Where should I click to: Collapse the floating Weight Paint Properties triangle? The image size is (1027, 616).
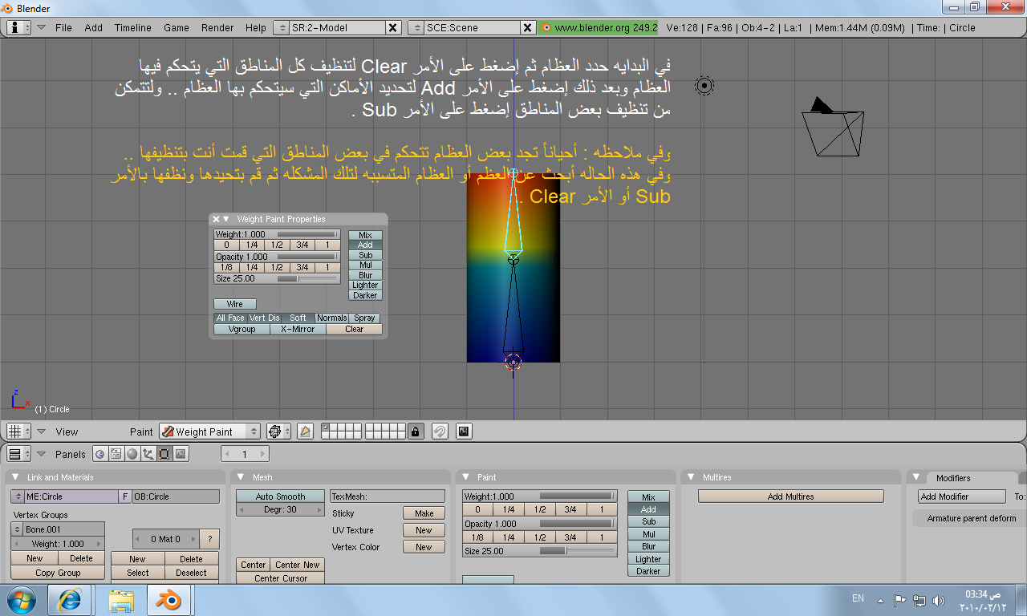(x=226, y=219)
